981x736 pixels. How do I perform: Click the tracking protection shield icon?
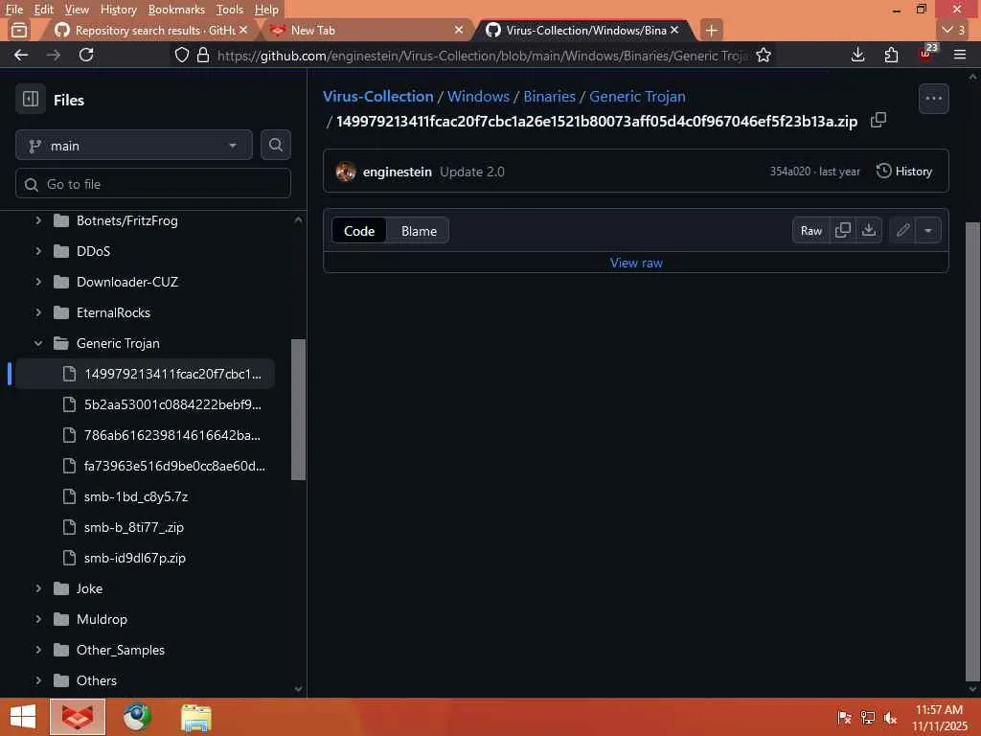coord(181,55)
